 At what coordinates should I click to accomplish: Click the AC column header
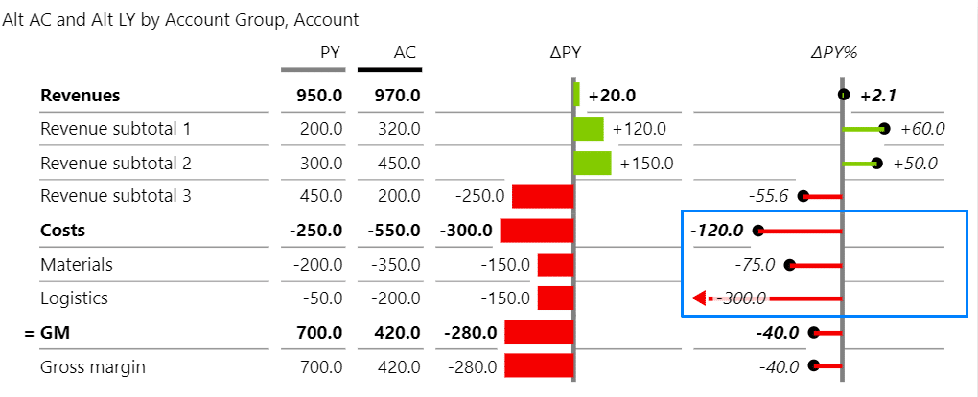tap(405, 53)
